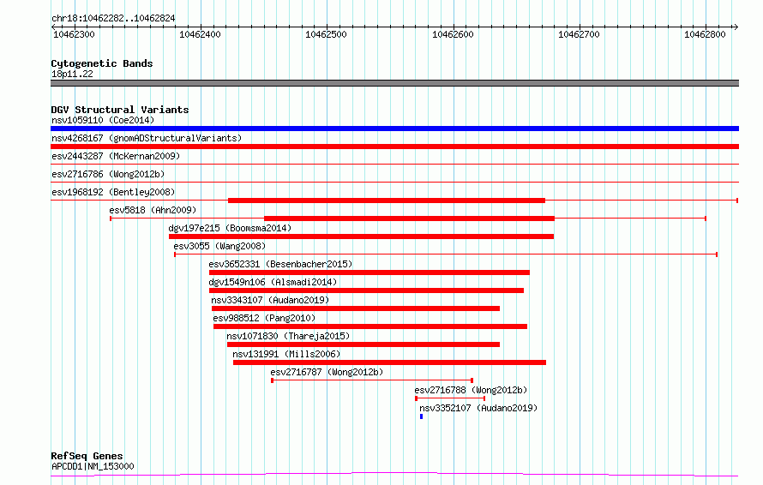The height and width of the screenshot is (485, 763).
Task: Select the short esv2716788 variant line
Action: click(450, 398)
